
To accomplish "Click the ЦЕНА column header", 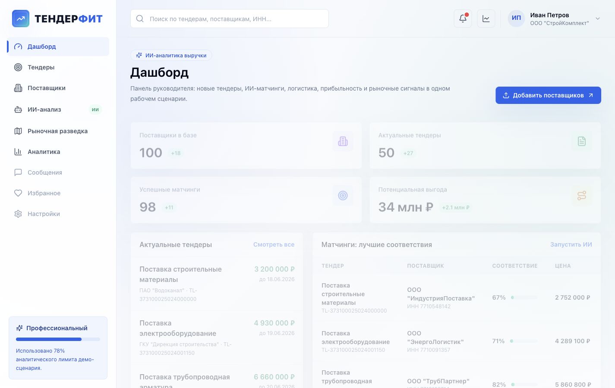I will click(x=563, y=266).
